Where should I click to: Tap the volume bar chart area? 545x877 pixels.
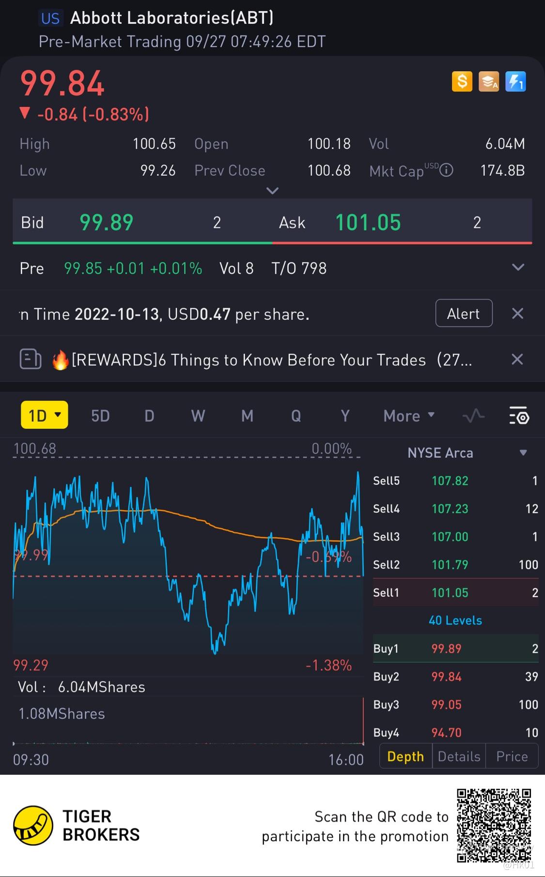click(188, 721)
